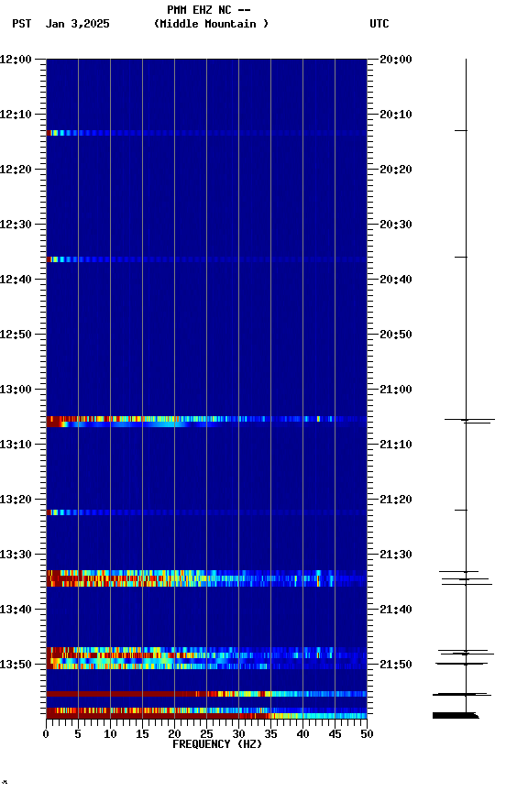Screen dimensions: 506x792
Task: Click the spectrogram event band near 13:22
Action: pos(206,512)
